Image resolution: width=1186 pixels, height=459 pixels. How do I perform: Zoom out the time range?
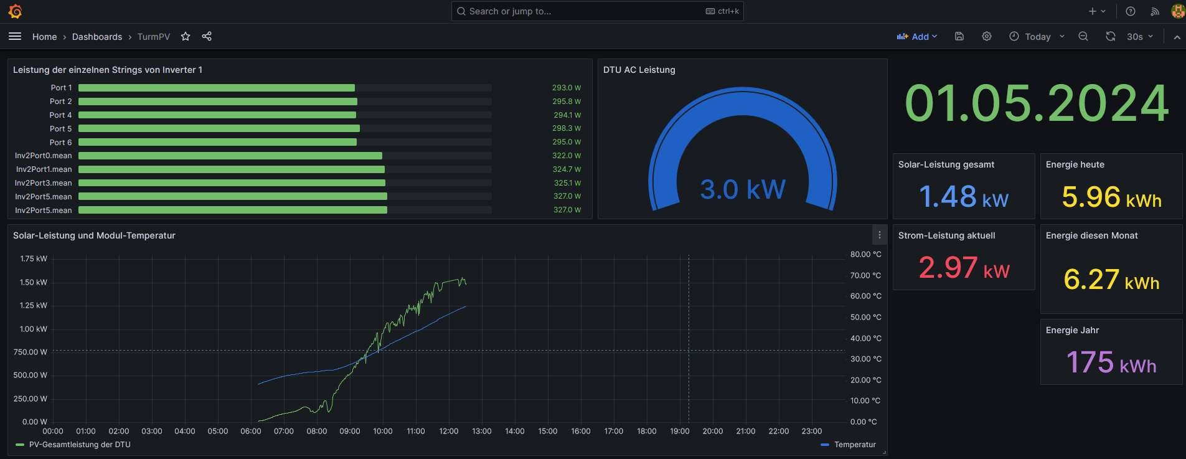tap(1083, 37)
